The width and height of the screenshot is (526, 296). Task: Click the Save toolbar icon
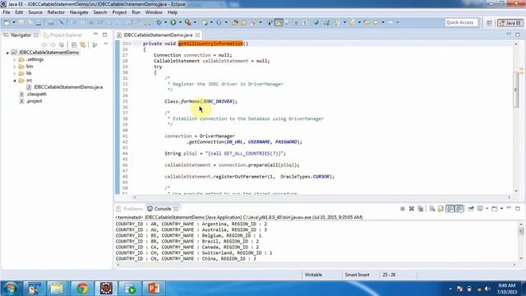(x=21, y=22)
